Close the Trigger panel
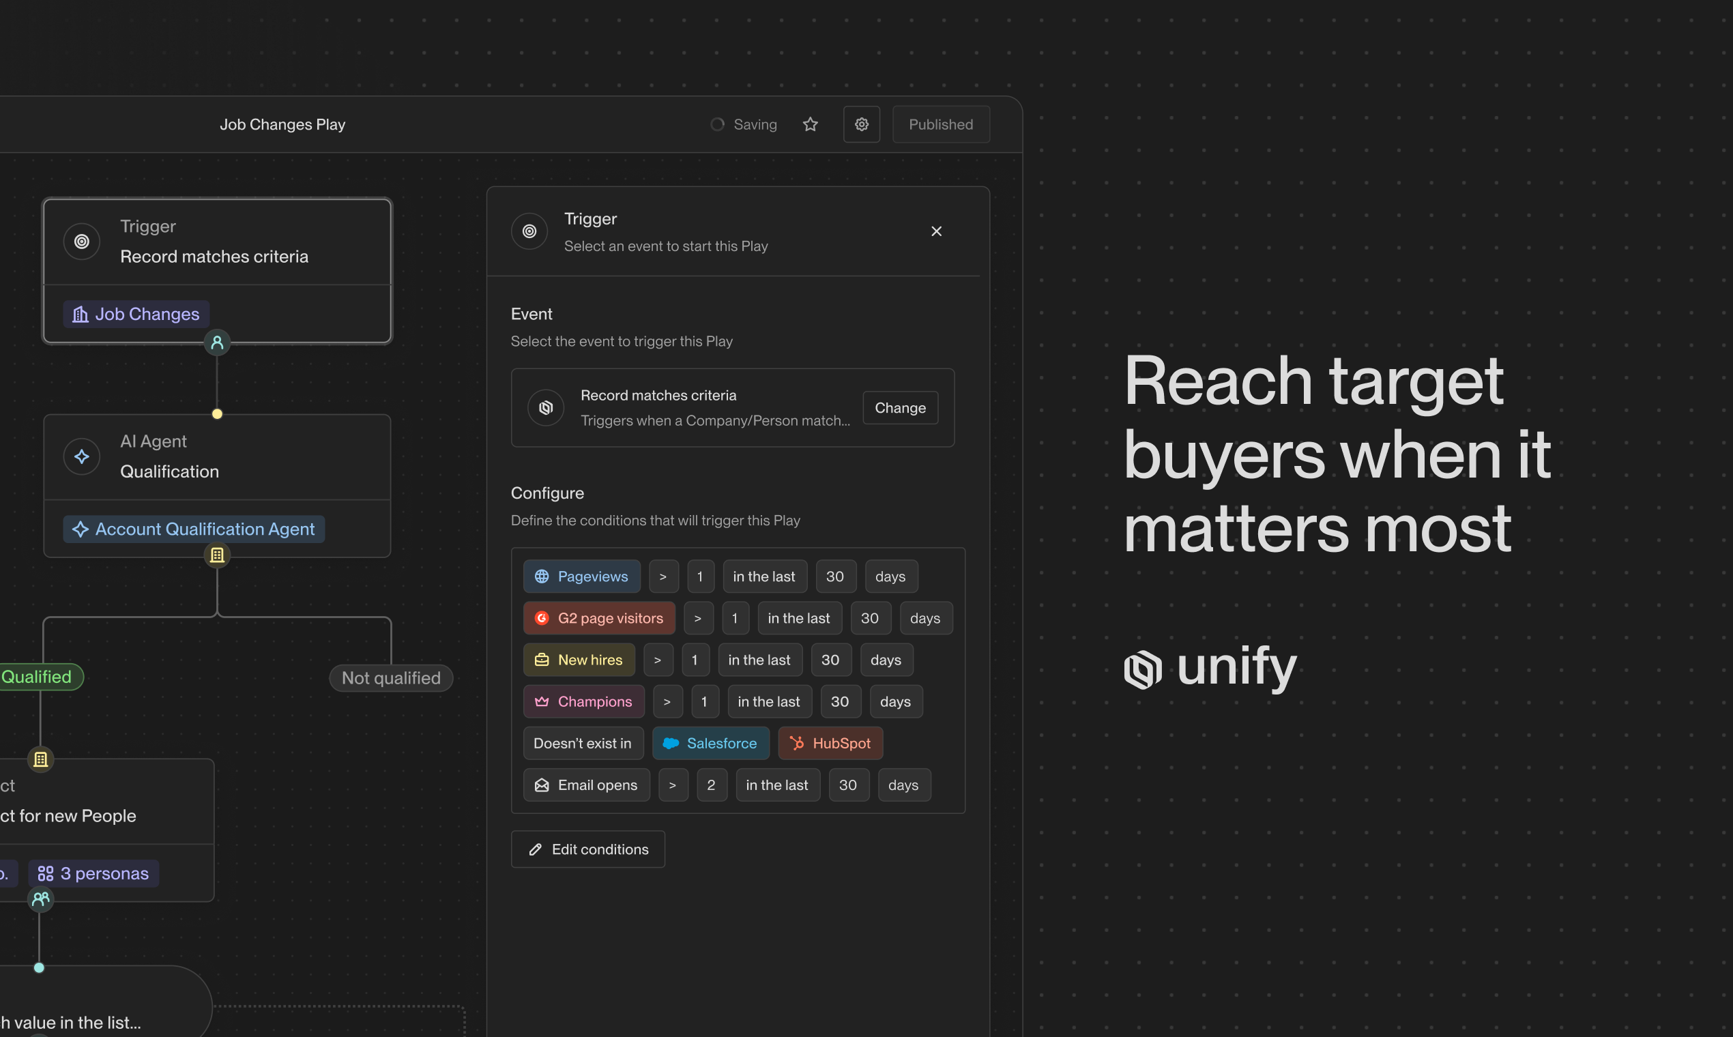Viewport: 1733px width, 1037px height. (x=936, y=231)
